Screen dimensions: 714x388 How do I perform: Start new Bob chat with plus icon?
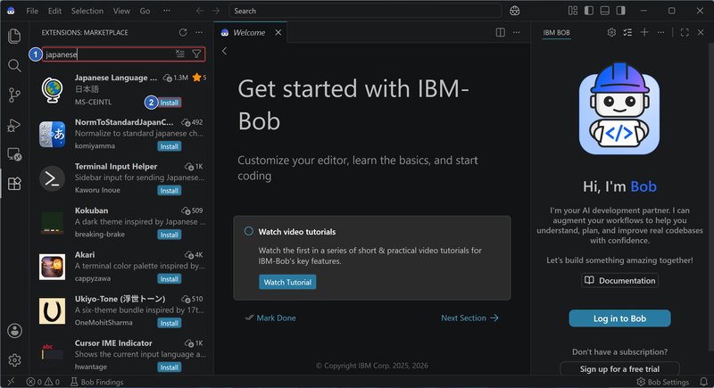click(x=644, y=32)
